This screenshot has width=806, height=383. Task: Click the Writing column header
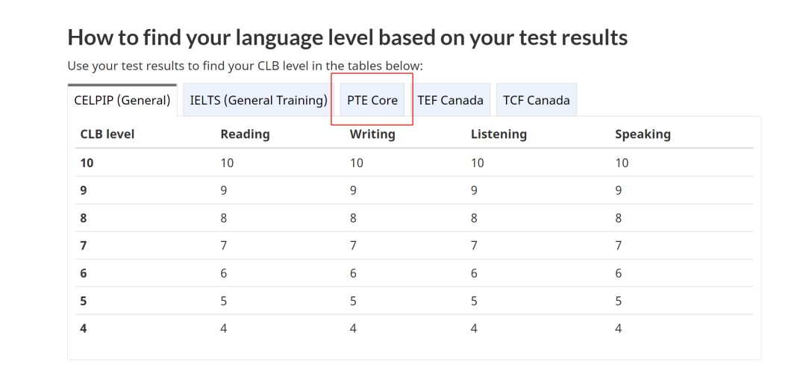[372, 134]
